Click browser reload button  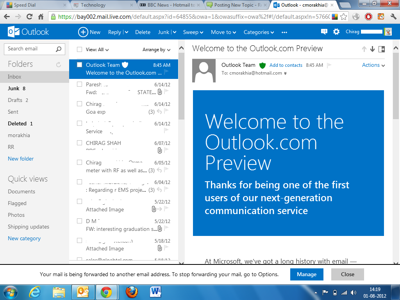pyautogui.click(x=30, y=16)
